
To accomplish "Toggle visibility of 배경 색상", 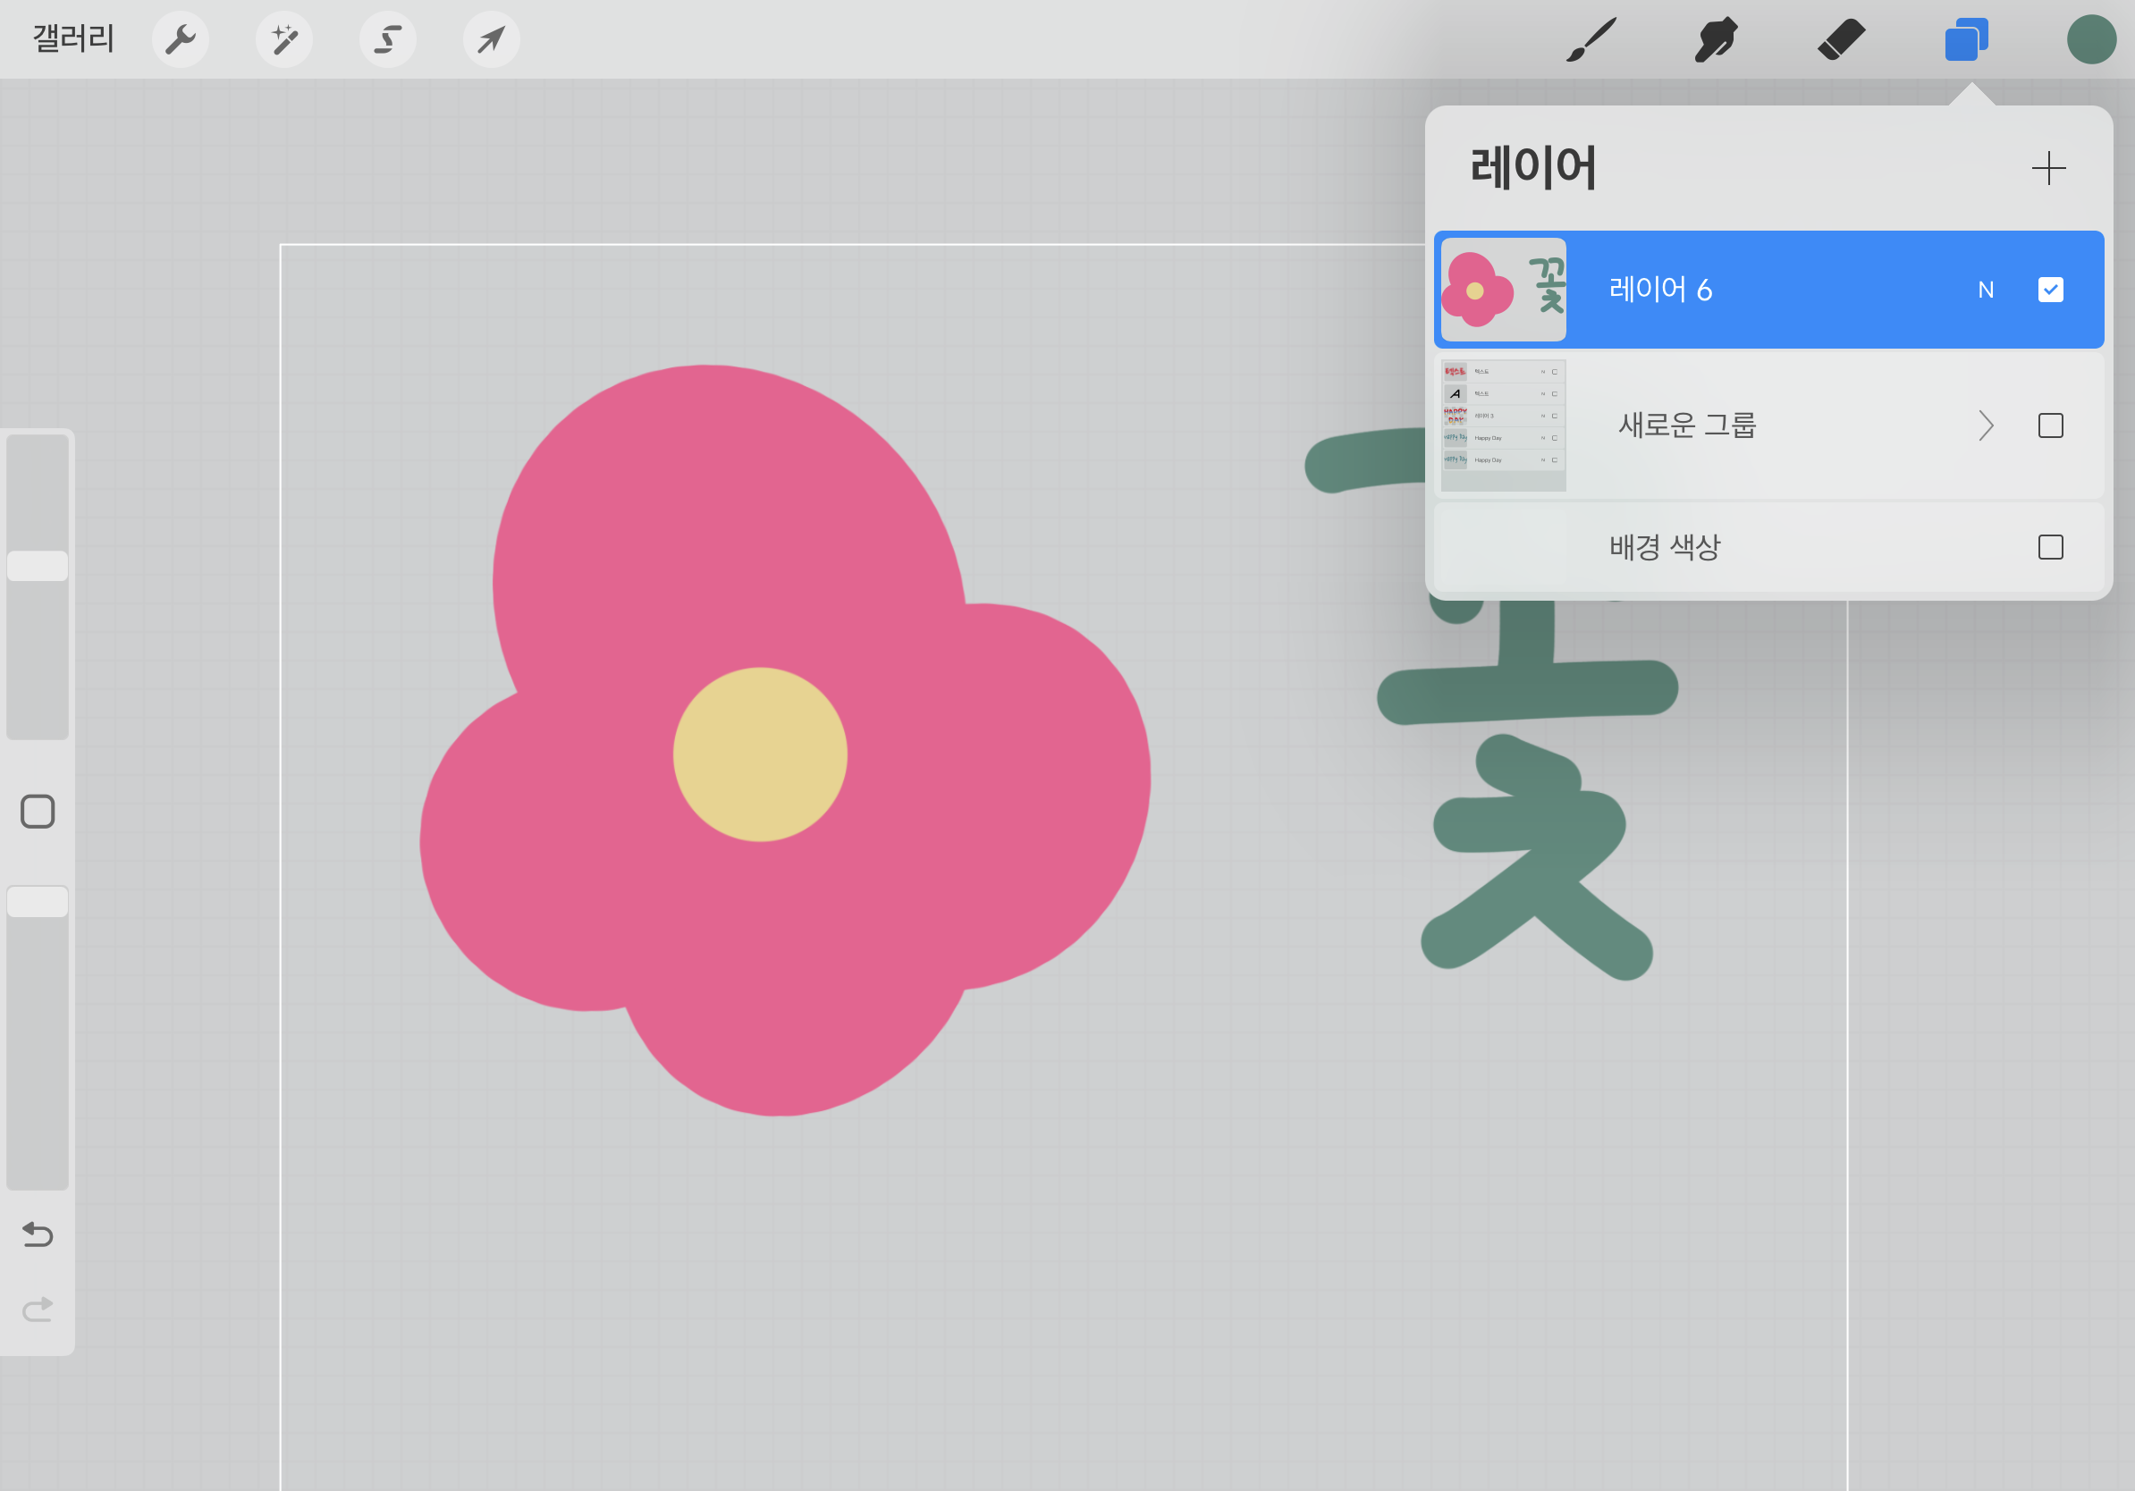I will click(x=2050, y=546).
